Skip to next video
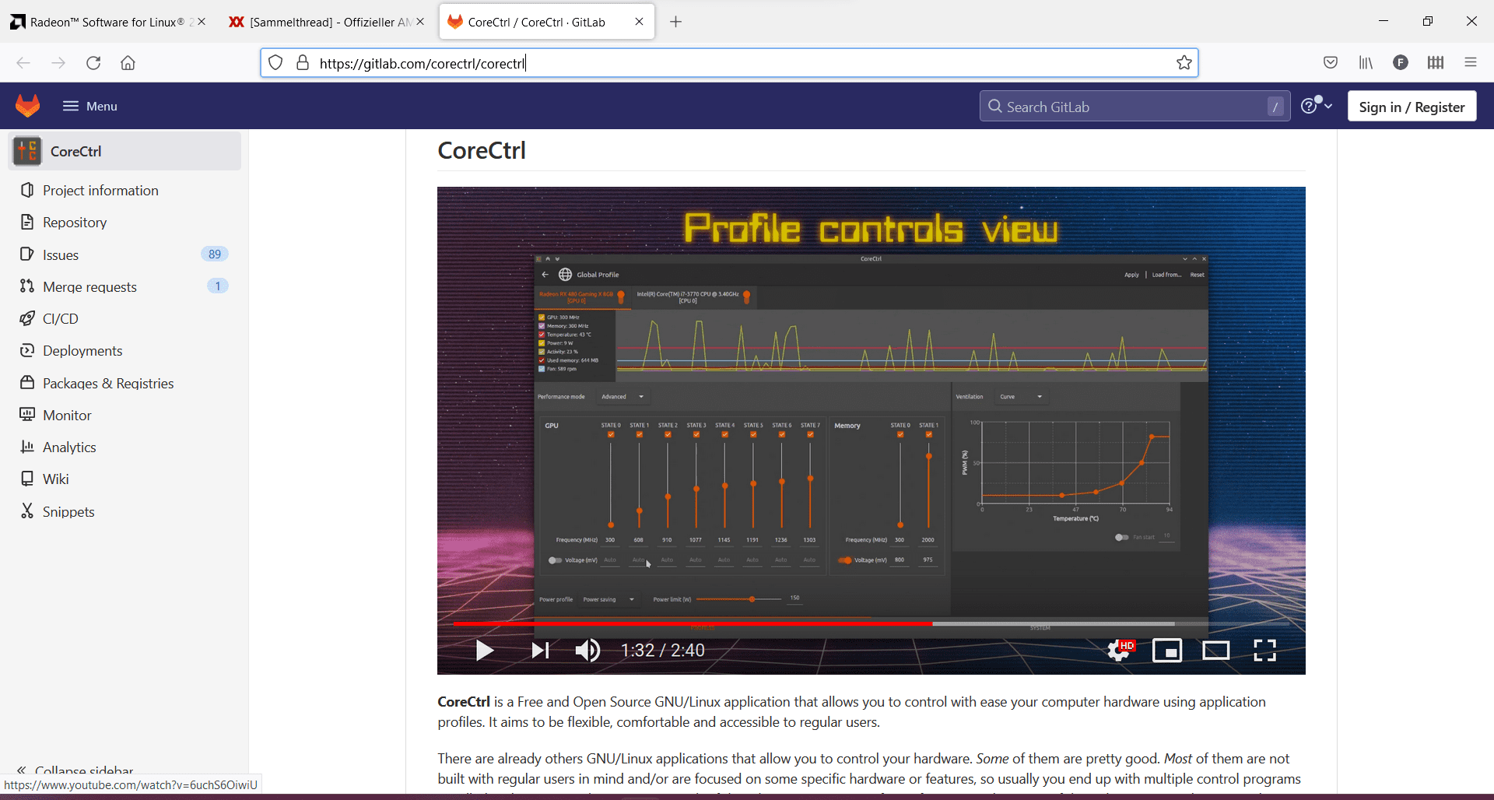 (x=540, y=651)
